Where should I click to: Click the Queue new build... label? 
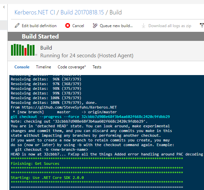116,26
